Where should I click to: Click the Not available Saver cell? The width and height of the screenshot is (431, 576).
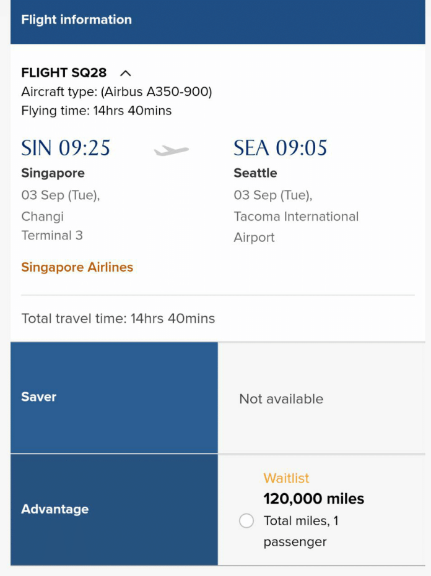(281, 399)
